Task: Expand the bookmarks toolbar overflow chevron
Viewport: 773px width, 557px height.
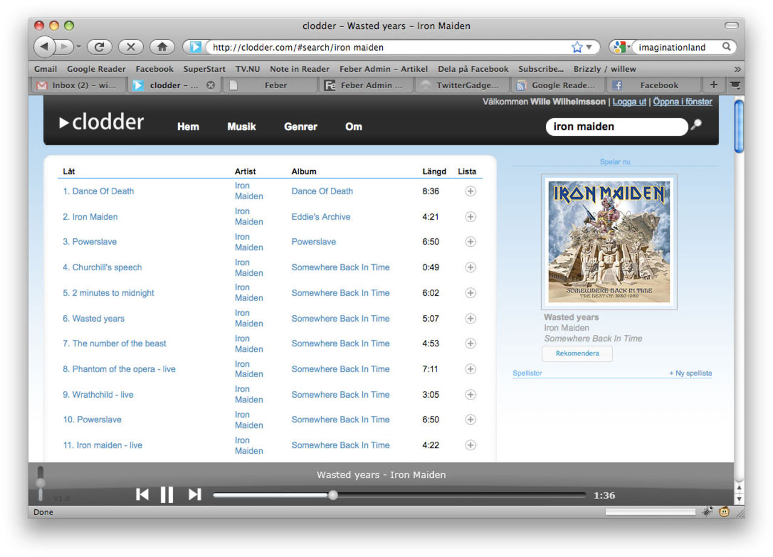Action: (737, 69)
